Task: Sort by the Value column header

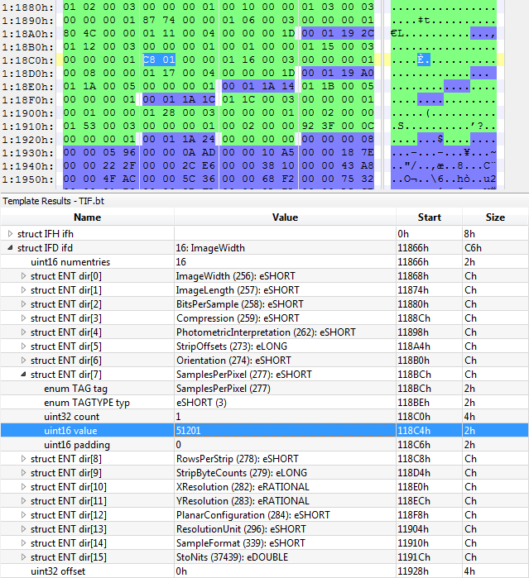Action: click(x=285, y=217)
